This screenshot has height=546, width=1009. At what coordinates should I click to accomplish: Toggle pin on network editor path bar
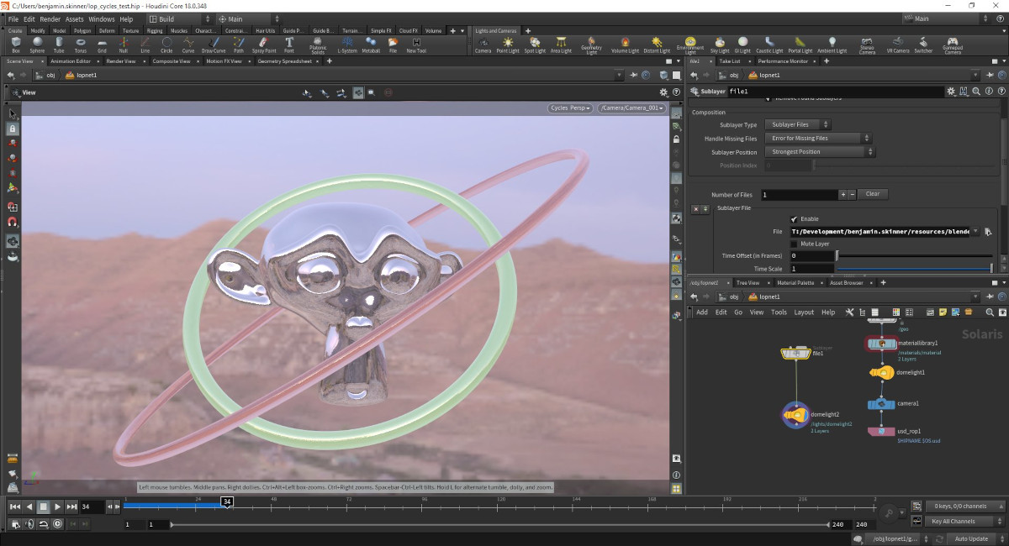pos(989,297)
